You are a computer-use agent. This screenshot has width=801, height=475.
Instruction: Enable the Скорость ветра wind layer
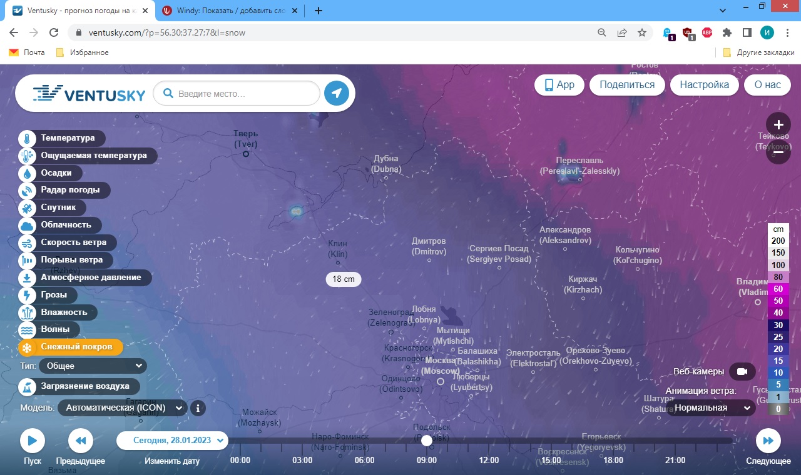coord(68,242)
